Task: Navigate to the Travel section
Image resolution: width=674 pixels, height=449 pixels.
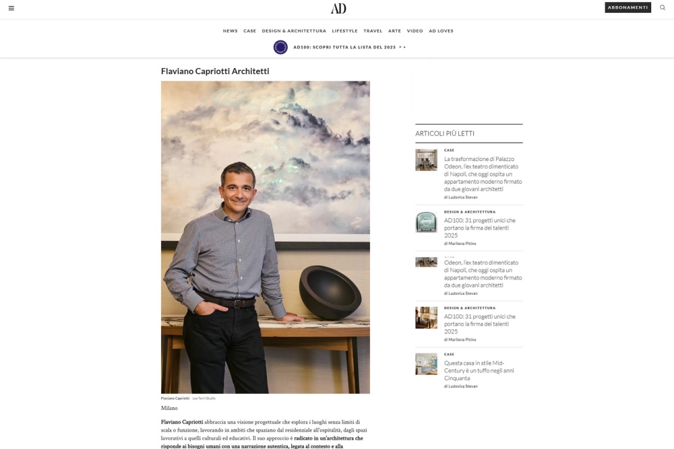Action: [373, 31]
